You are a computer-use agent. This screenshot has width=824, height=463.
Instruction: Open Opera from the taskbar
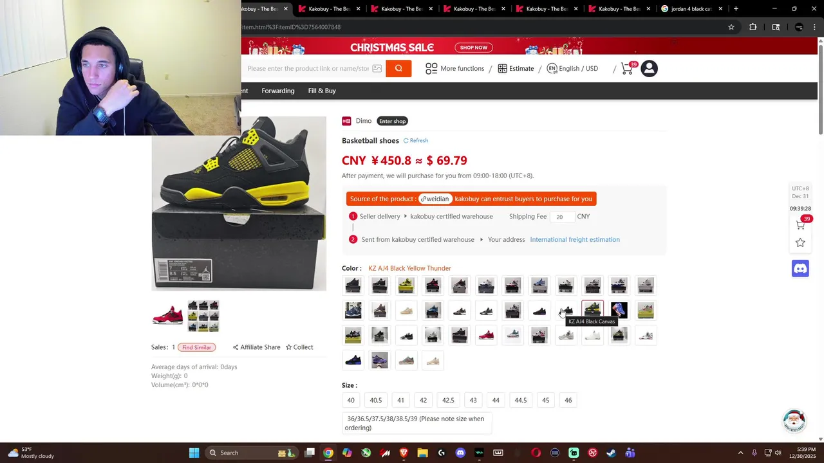pyautogui.click(x=536, y=453)
